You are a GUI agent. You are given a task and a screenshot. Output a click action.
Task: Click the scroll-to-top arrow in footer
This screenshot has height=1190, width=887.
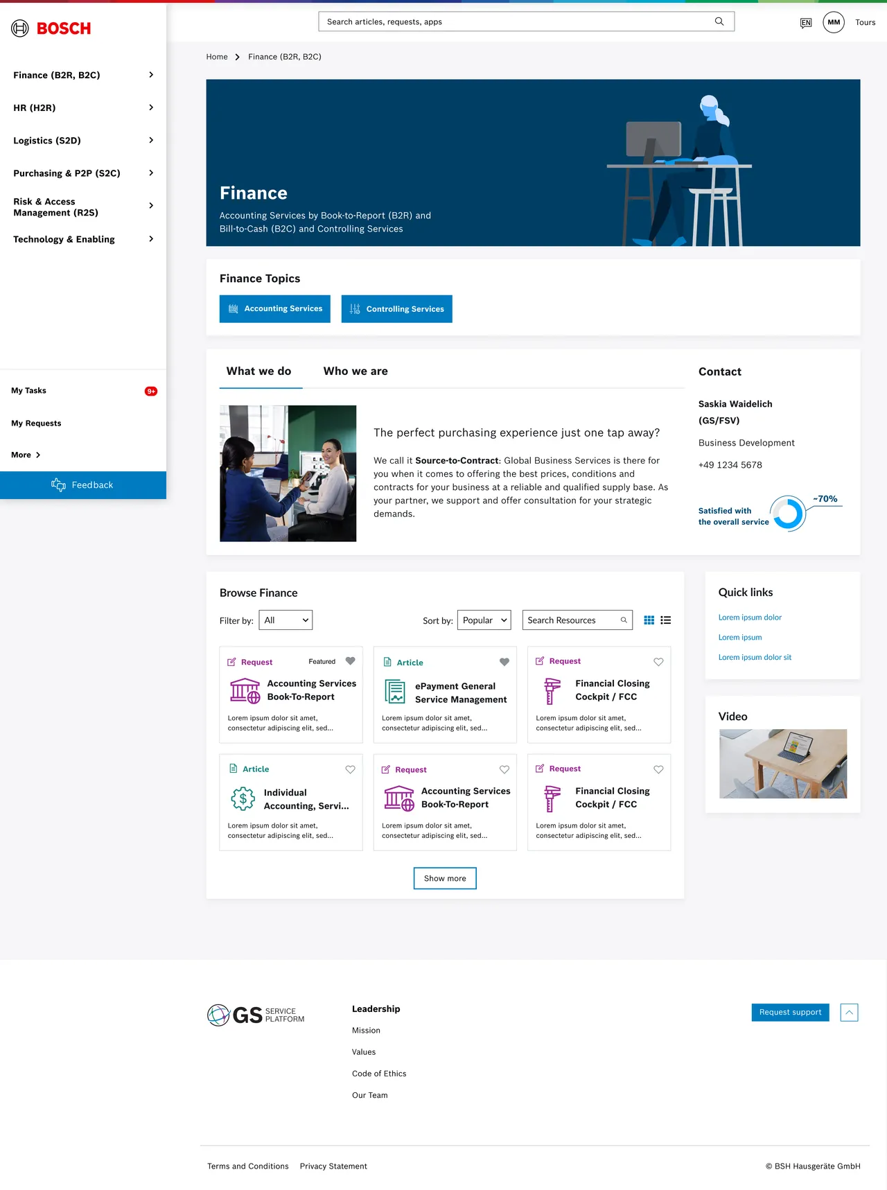[x=850, y=1013]
